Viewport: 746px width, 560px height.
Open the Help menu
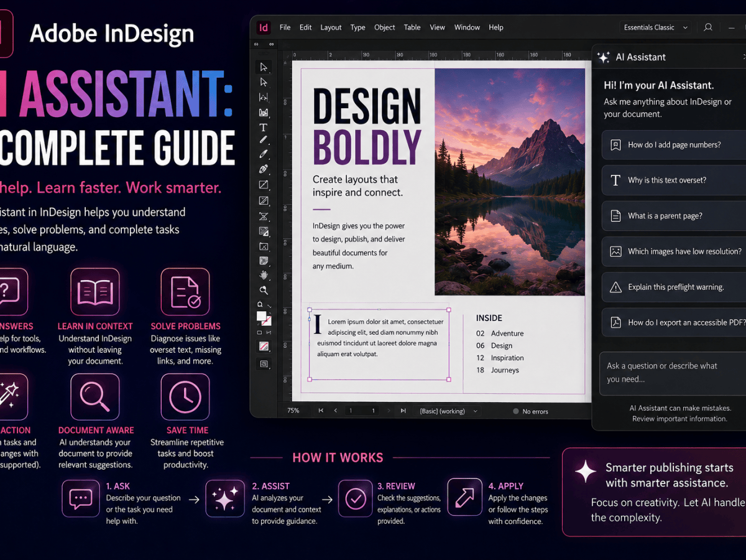[x=496, y=27]
